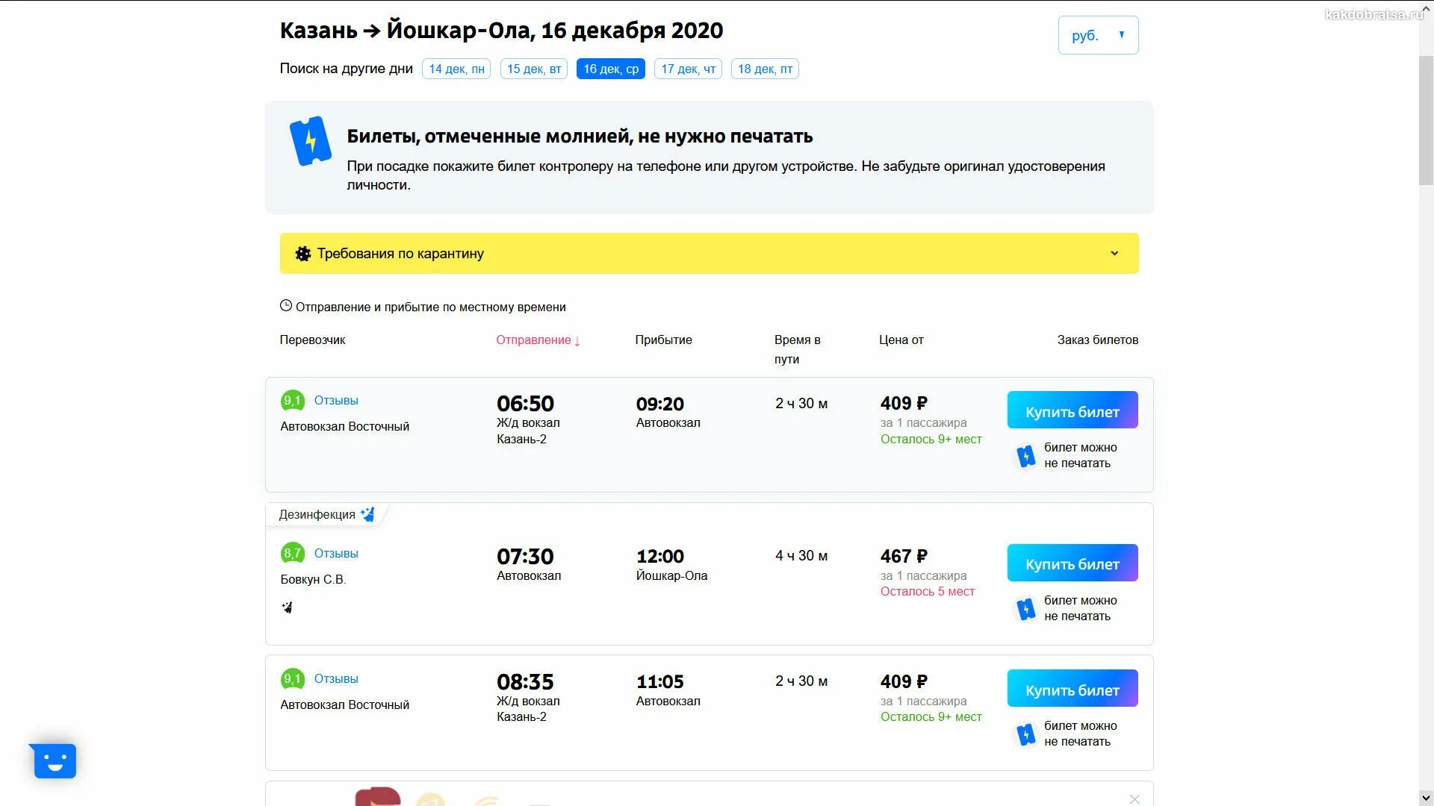Buy ticket for the 07:30 departure

[x=1073, y=563]
